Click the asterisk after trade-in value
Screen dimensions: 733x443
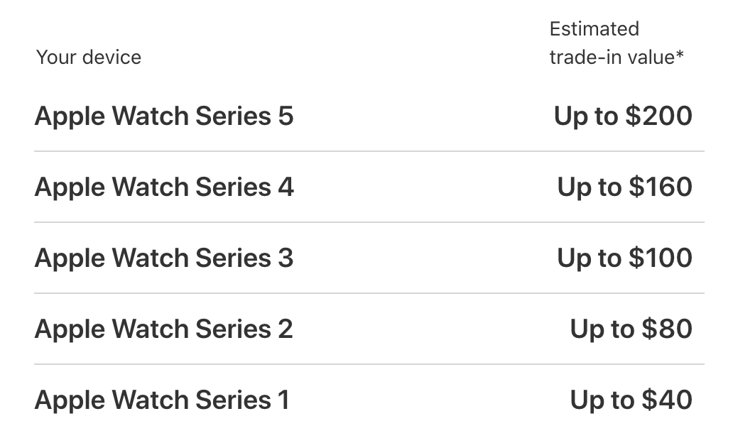pos(680,55)
